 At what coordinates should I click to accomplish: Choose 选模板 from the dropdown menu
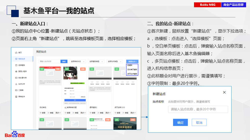(x=130, y=65)
